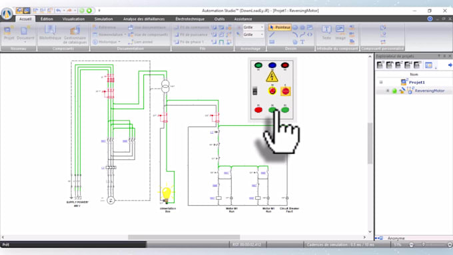Viewport: 453px width, 255px height.
Task: Open the Analyse des défaillances tab
Action: (x=144, y=19)
